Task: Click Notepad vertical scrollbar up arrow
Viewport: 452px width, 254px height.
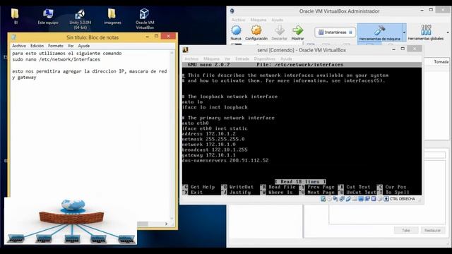Action: click(x=172, y=53)
